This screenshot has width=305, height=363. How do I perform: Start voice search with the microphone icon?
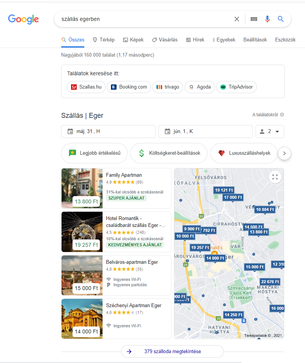pyautogui.click(x=267, y=19)
